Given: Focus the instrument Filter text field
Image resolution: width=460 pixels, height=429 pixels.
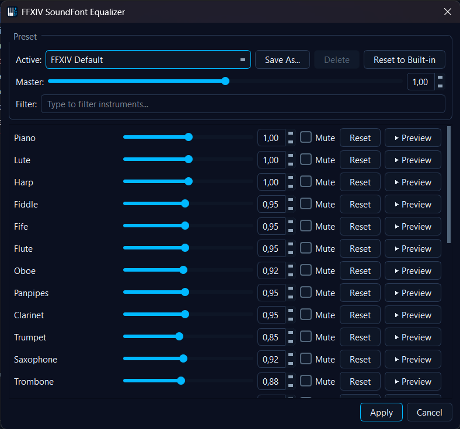Looking at the screenshot, I should [x=243, y=104].
